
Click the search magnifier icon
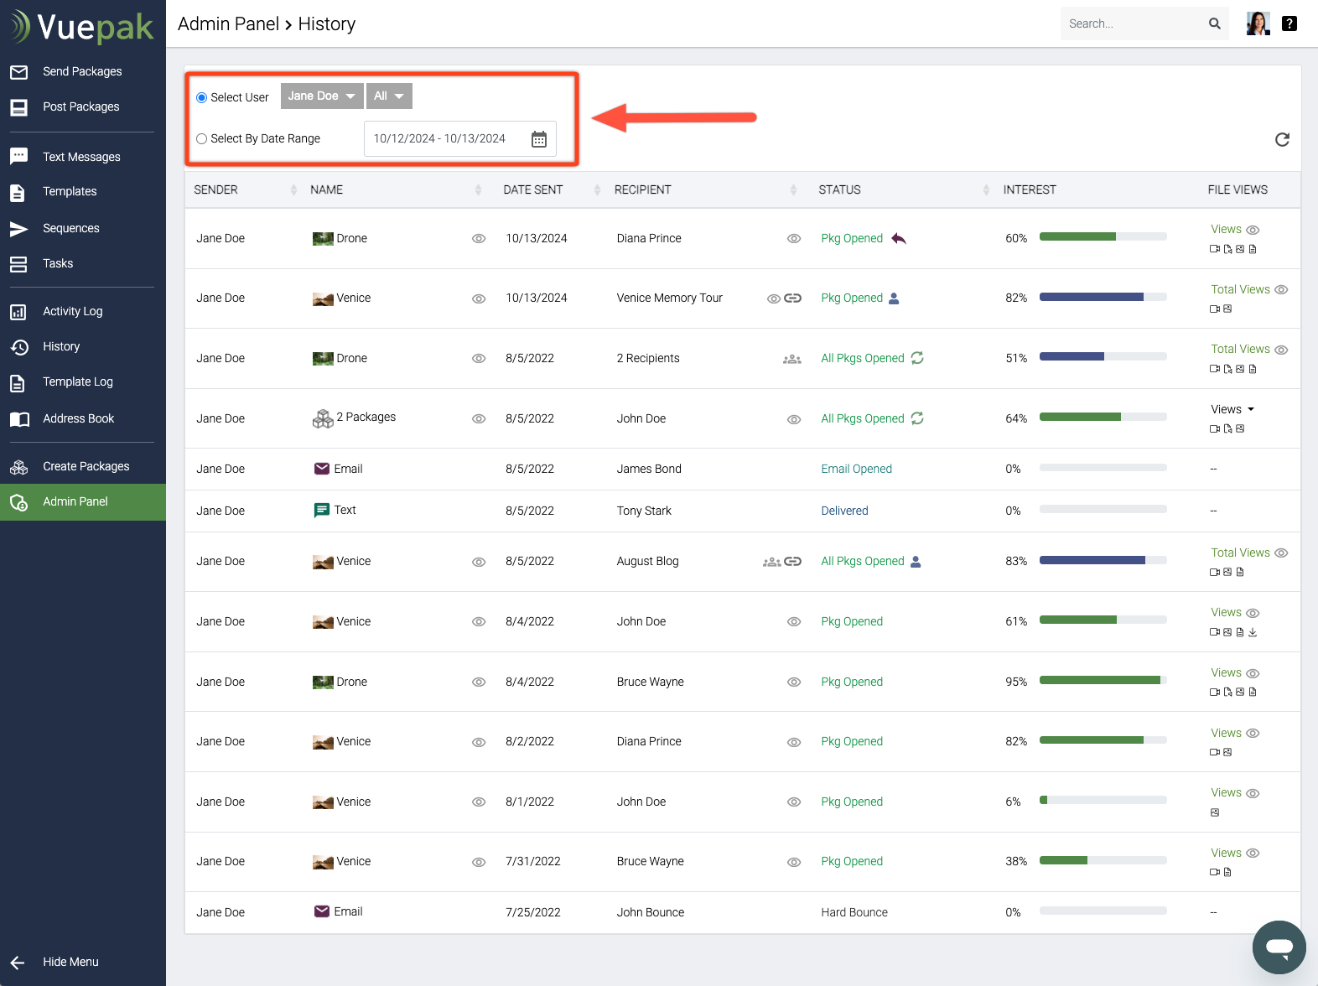click(x=1214, y=23)
